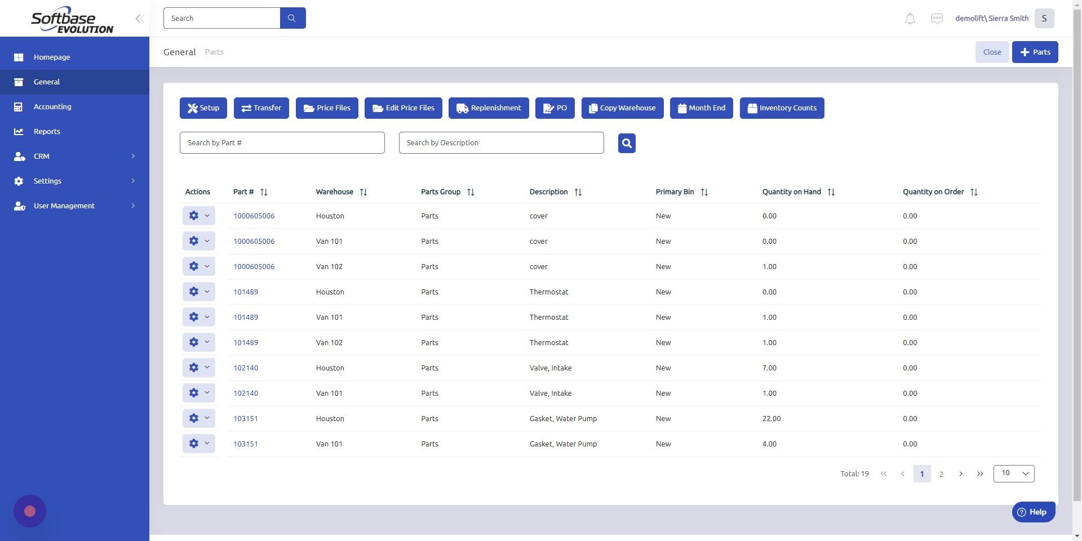The image size is (1082, 541).
Task: Click the messages icon near the profile
Action: (937, 18)
